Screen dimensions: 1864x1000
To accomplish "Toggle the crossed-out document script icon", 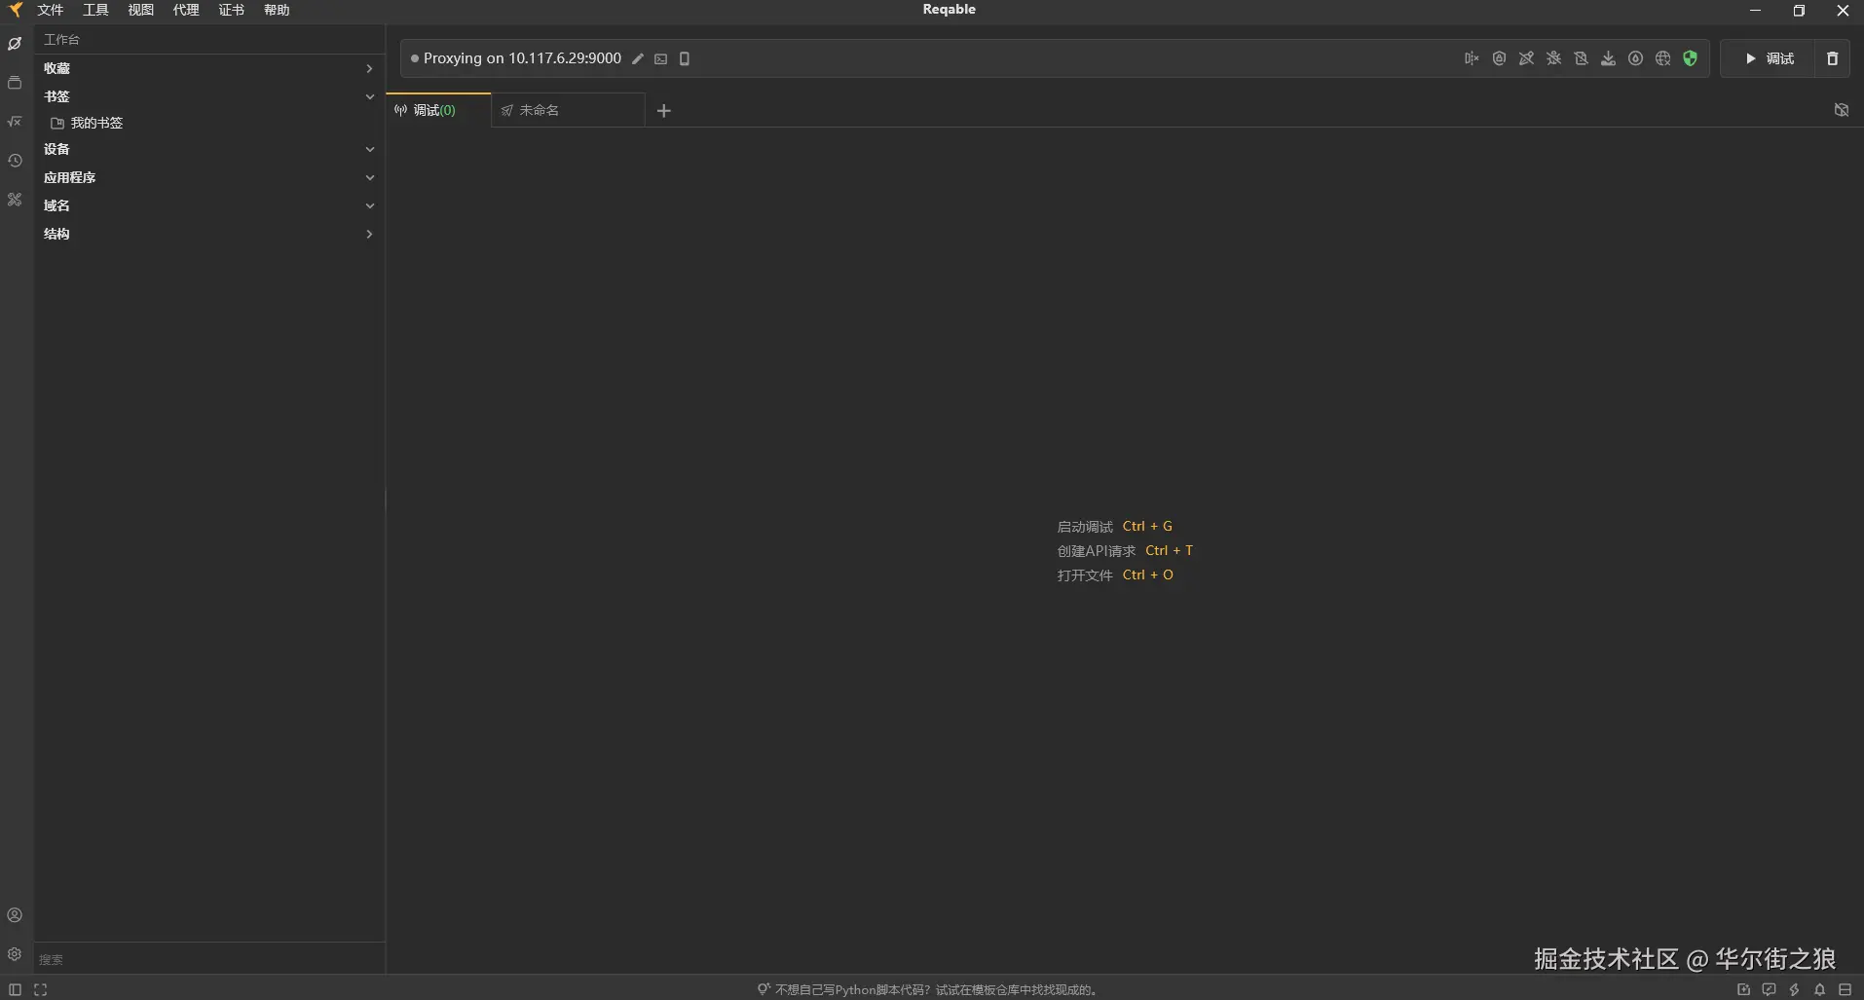I will [1581, 58].
